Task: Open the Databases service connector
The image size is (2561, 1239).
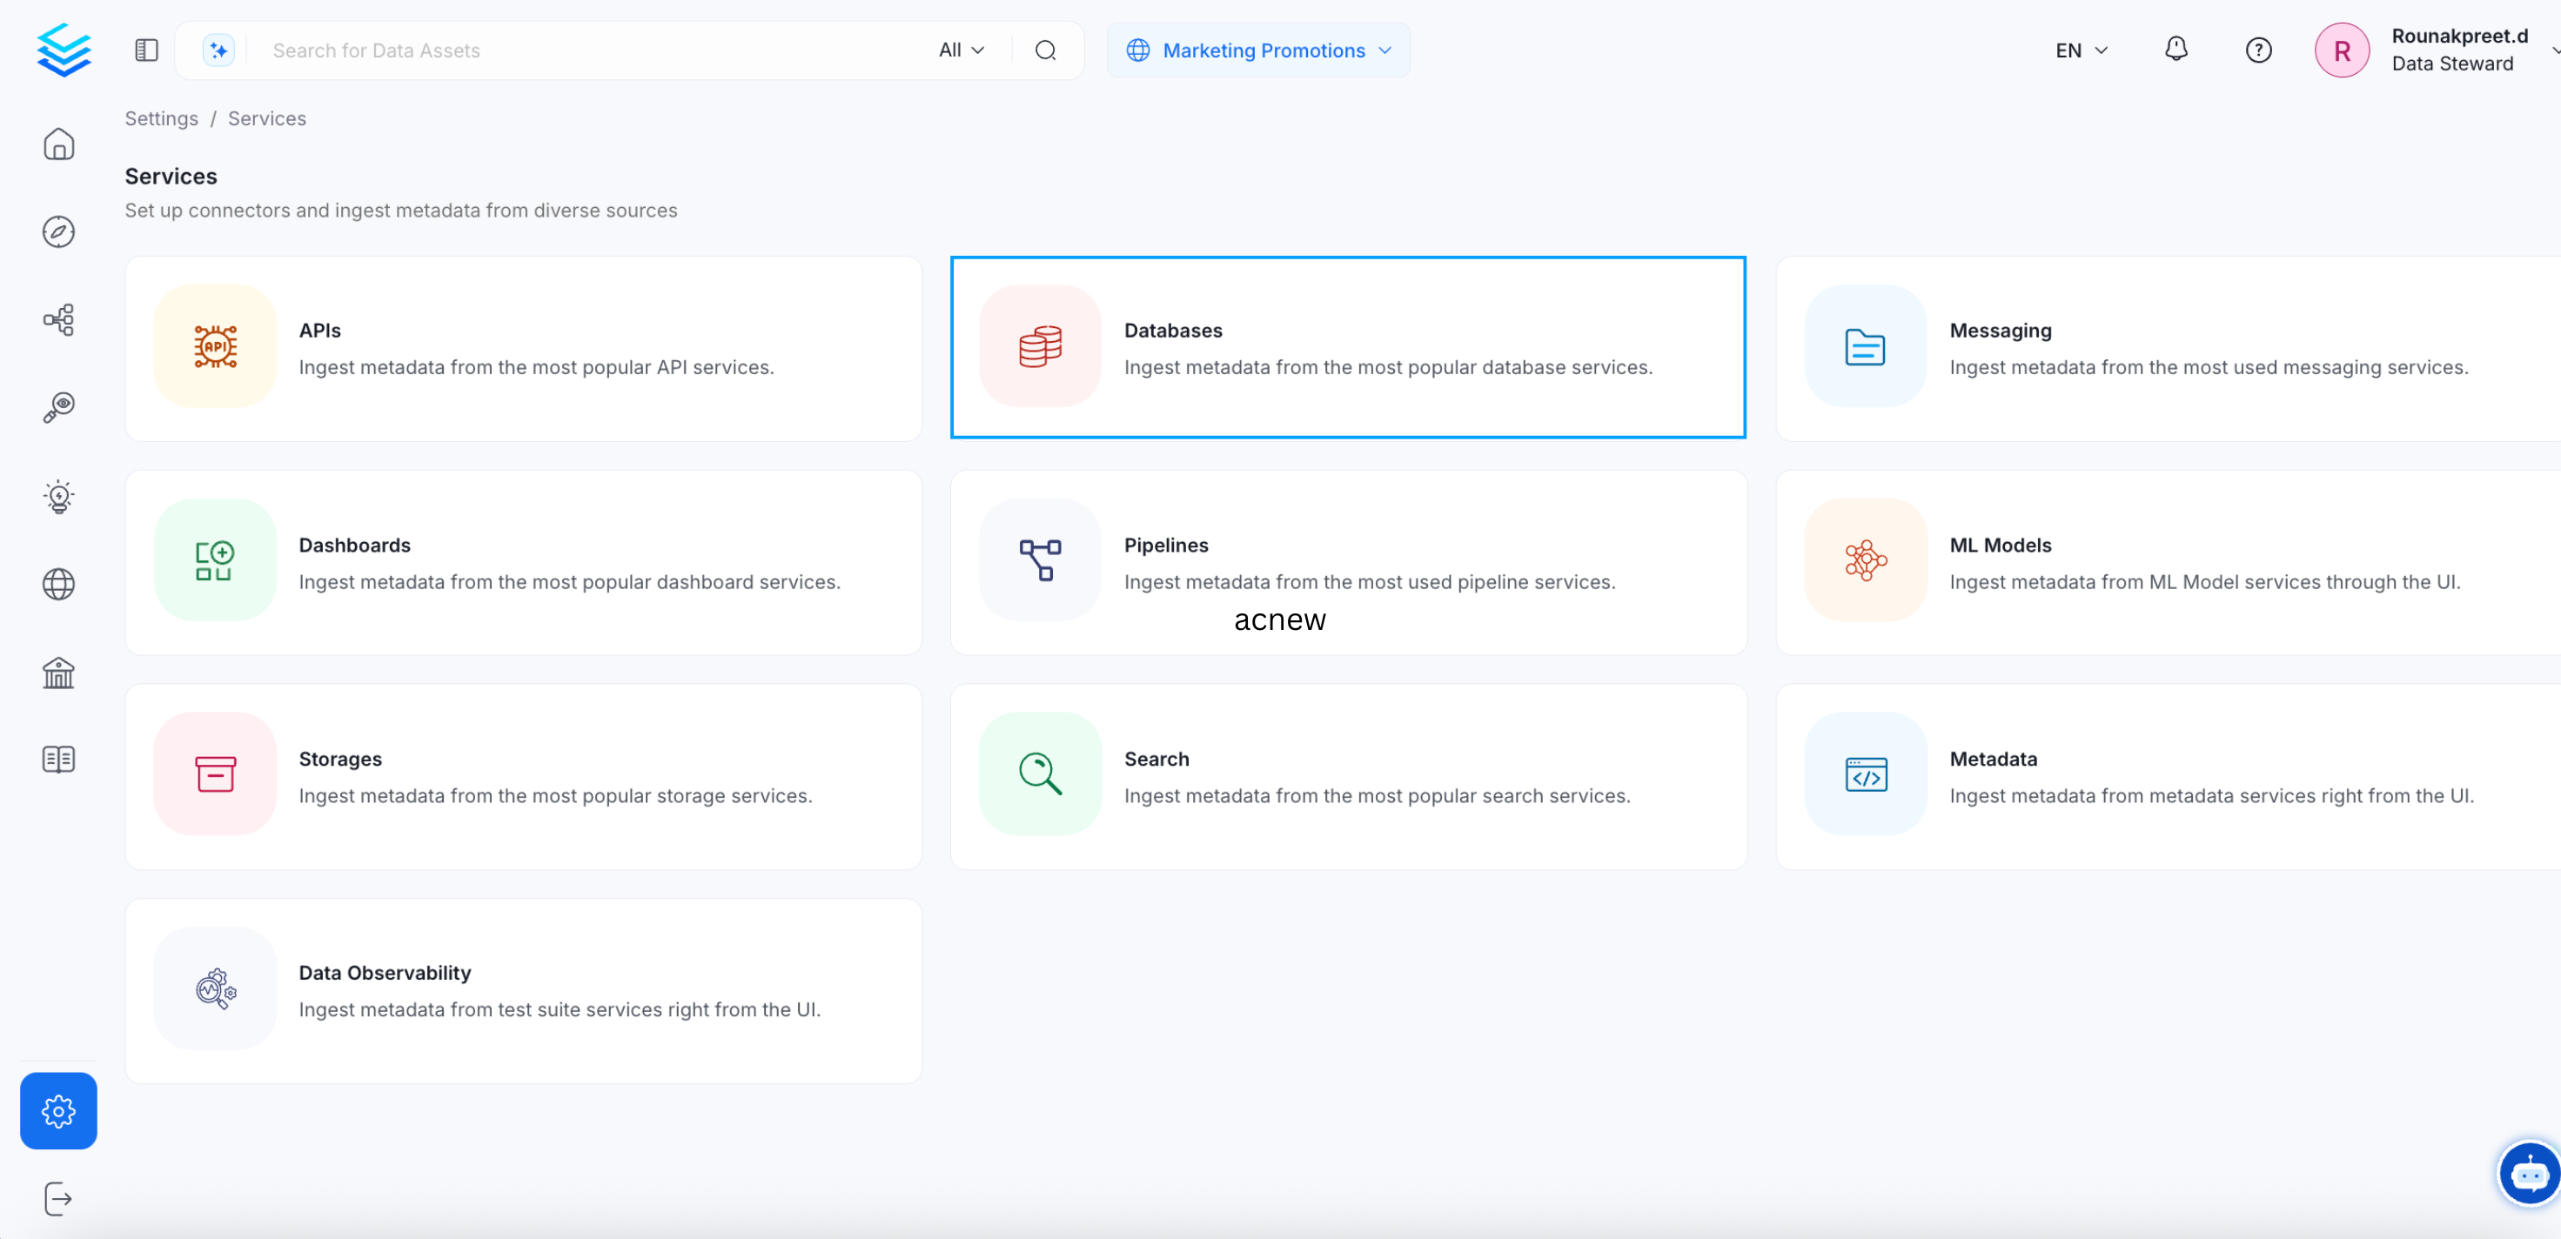Action: coord(1347,348)
